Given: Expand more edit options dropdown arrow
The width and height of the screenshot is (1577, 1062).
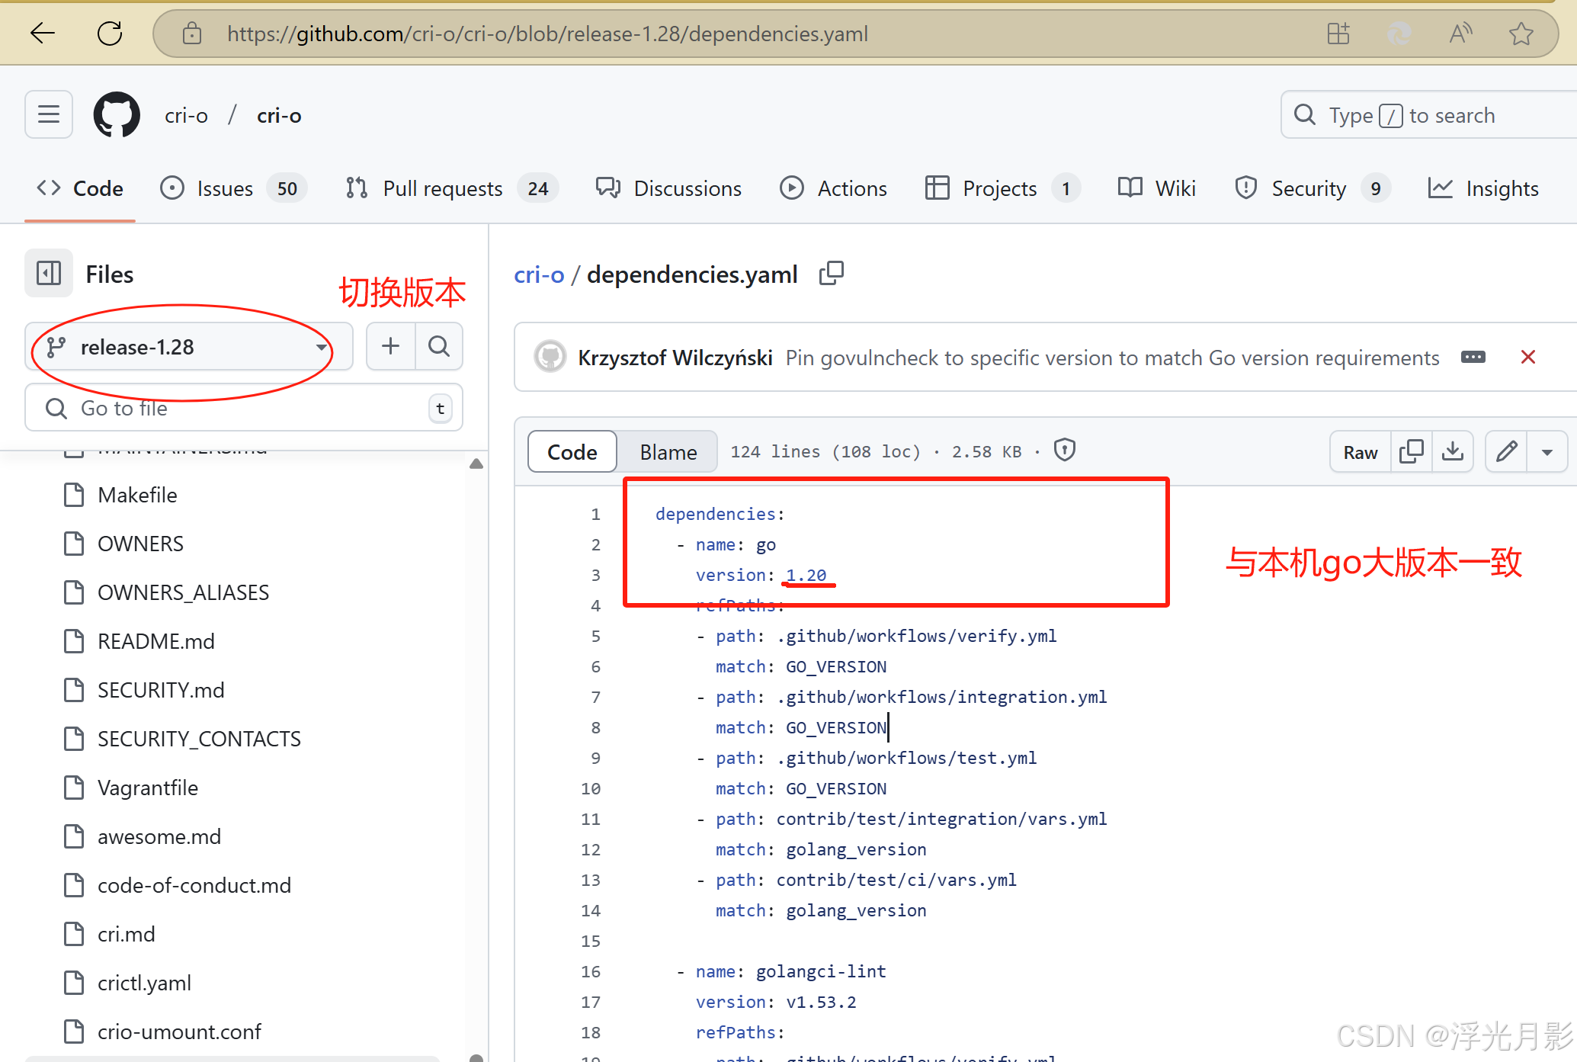Looking at the screenshot, I should click(x=1547, y=451).
